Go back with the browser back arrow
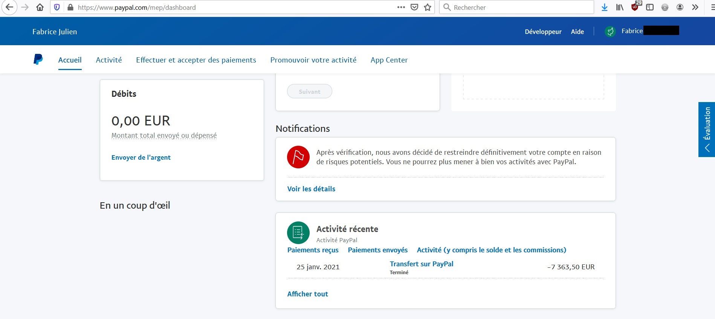Image resolution: width=715 pixels, height=319 pixels. click(x=9, y=7)
